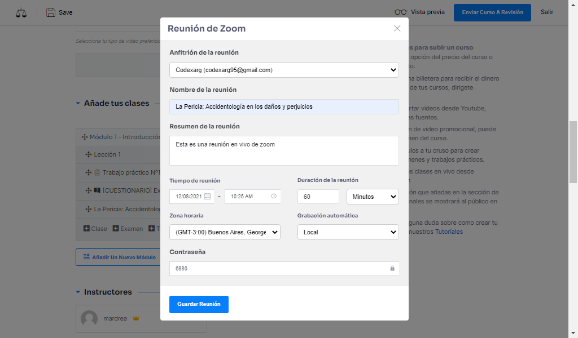The image size is (578, 338).
Task: Click the move handle for Módulo 1
Action: [85, 137]
